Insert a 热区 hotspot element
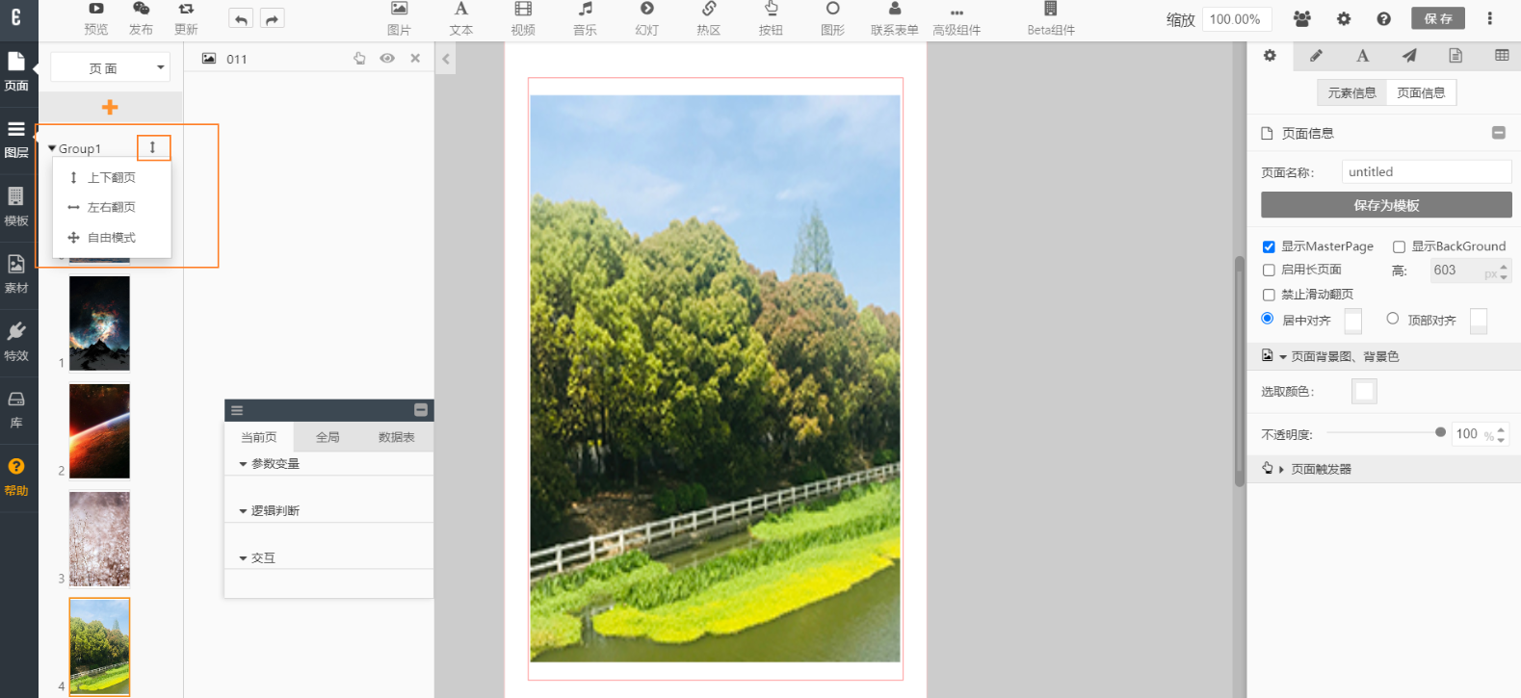Image resolution: width=1521 pixels, height=698 pixels. click(x=708, y=17)
